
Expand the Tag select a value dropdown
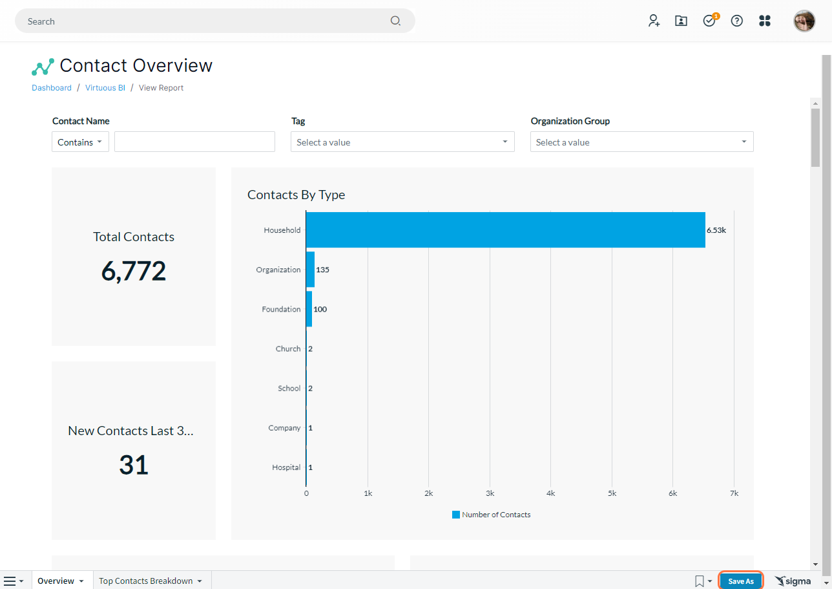pyautogui.click(x=402, y=142)
